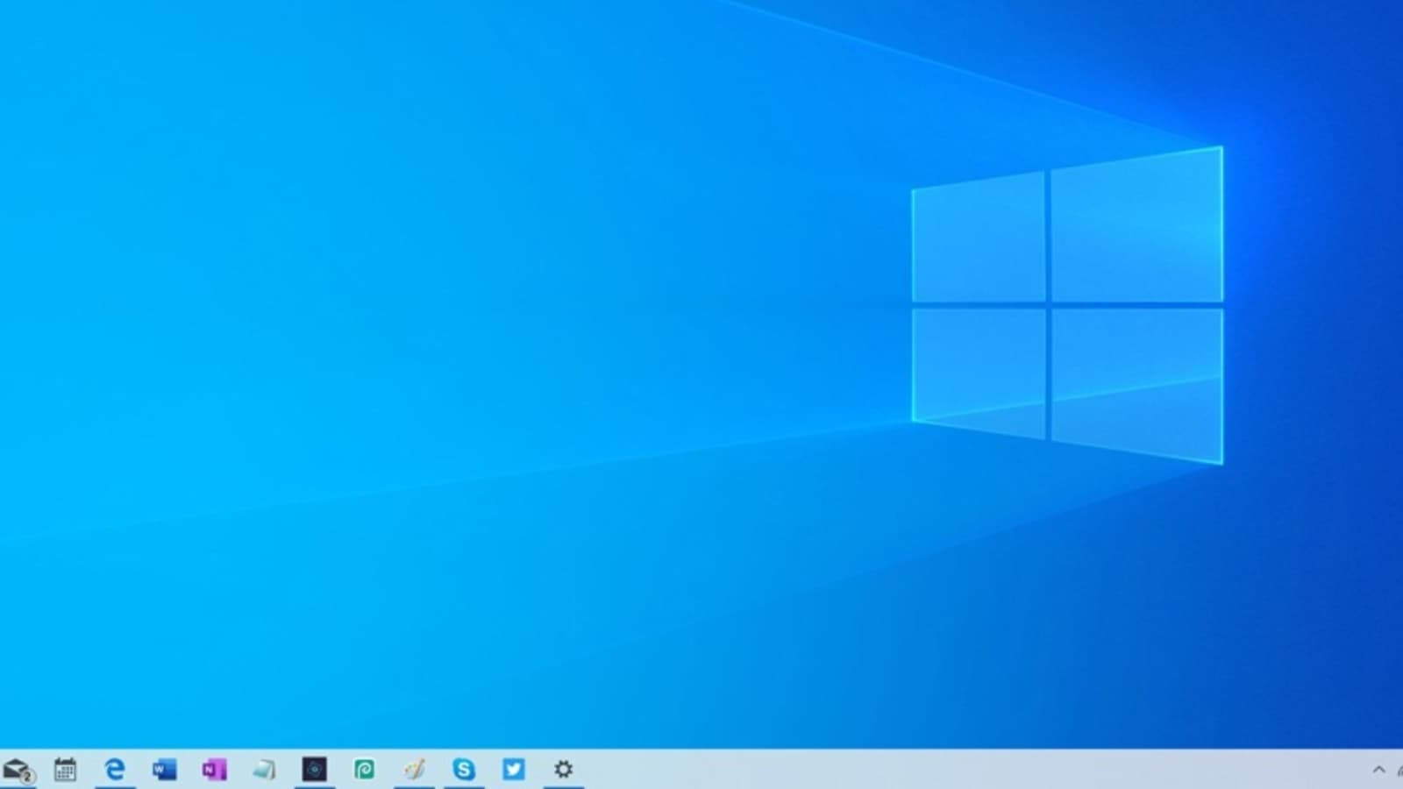Image resolution: width=1403 pixels, height=789 pixels.
Task: Open Microsoft Word from the taskbar
Action: click(164, 770)
